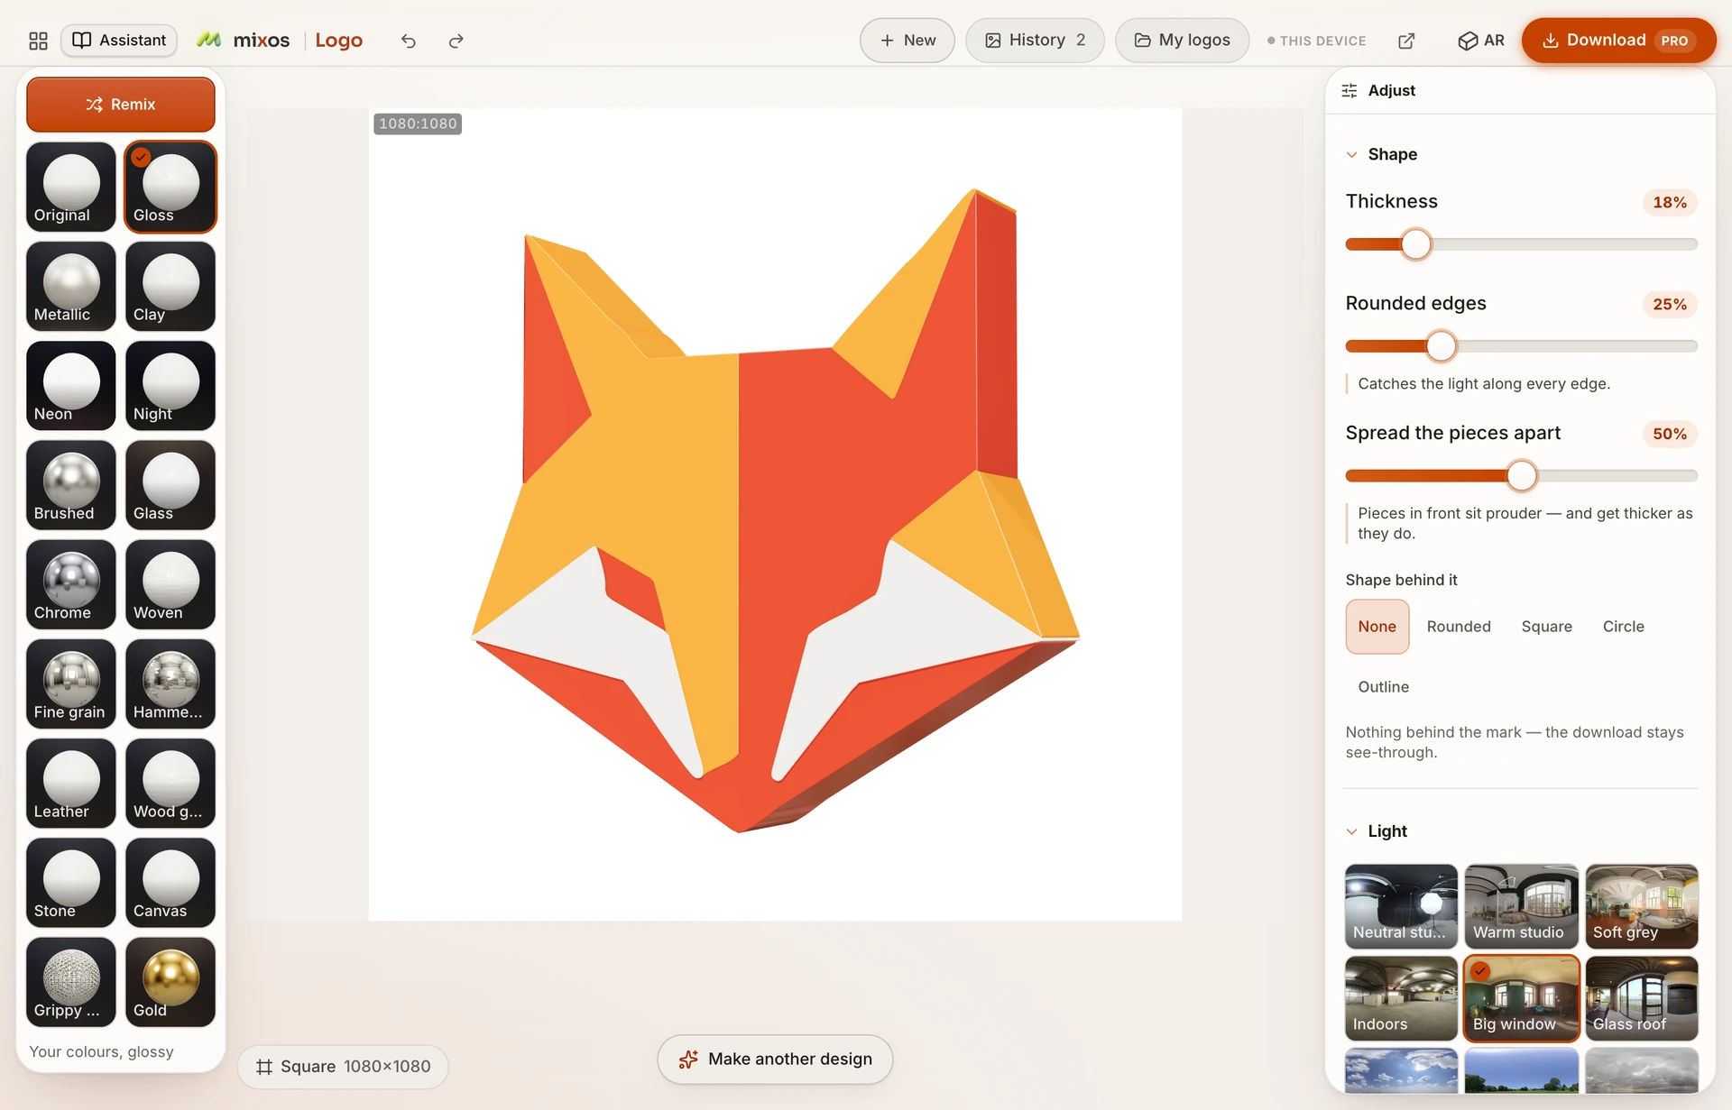Remix the current design
This screenshot has height=1110, width=1732.
[121, 105]
